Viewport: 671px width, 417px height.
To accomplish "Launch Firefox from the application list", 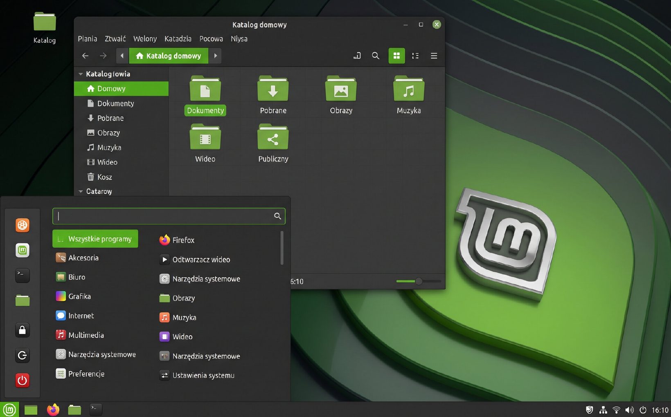I will (x=177, y=240).
